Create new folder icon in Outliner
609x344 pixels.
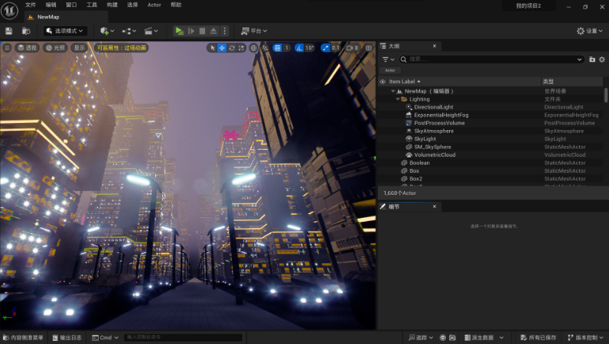[x=592, y=60]
